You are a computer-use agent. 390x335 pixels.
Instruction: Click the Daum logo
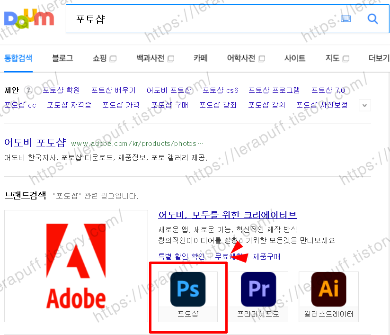pyautogui.click(x=29, y=18)
